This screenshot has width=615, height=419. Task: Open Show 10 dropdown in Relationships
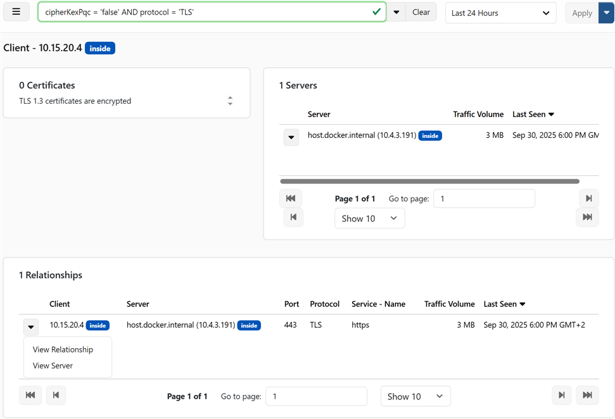(415, 396)
